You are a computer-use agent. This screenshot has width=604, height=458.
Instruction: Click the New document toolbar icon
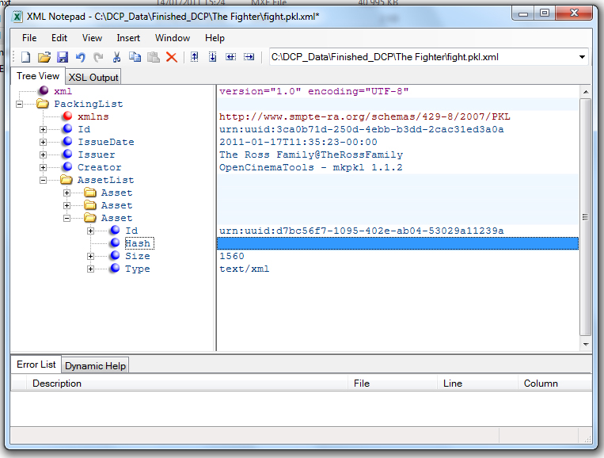tap(25, 57)
